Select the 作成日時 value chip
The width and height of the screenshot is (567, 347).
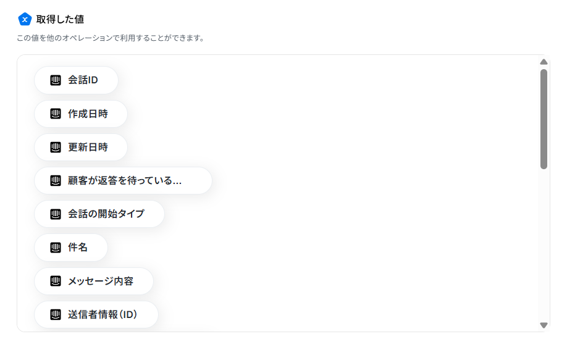81,114
